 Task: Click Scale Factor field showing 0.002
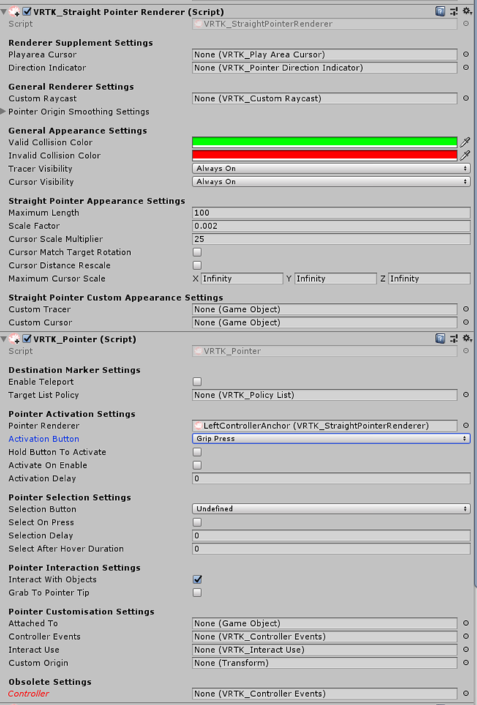tap(331, 226)
